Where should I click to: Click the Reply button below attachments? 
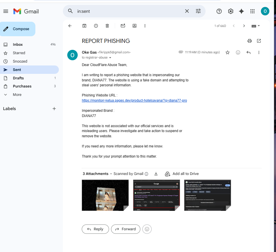(x=95, y=229)
